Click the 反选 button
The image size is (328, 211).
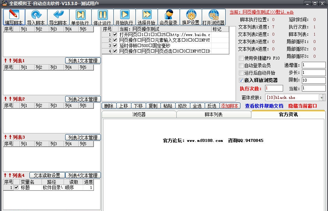tap(212, 106)
